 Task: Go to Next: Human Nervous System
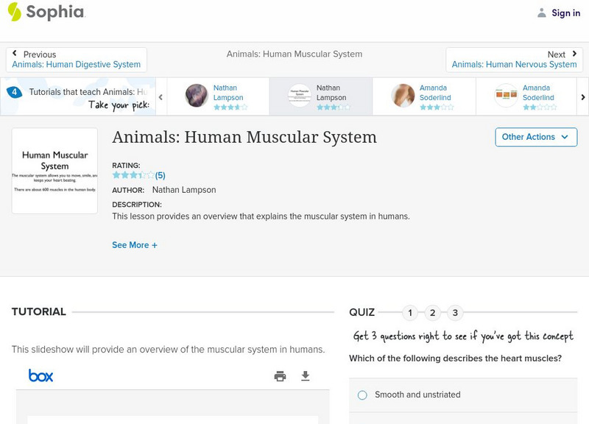[514, 60]
